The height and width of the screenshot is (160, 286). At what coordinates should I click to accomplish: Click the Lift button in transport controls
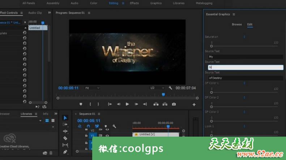[x=156, y=104]
